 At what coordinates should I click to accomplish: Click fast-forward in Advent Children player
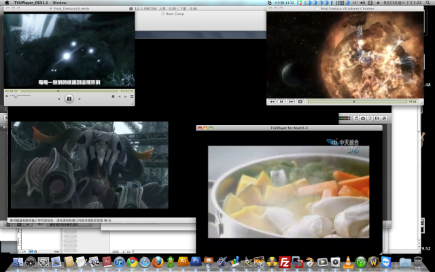point(291,101)
